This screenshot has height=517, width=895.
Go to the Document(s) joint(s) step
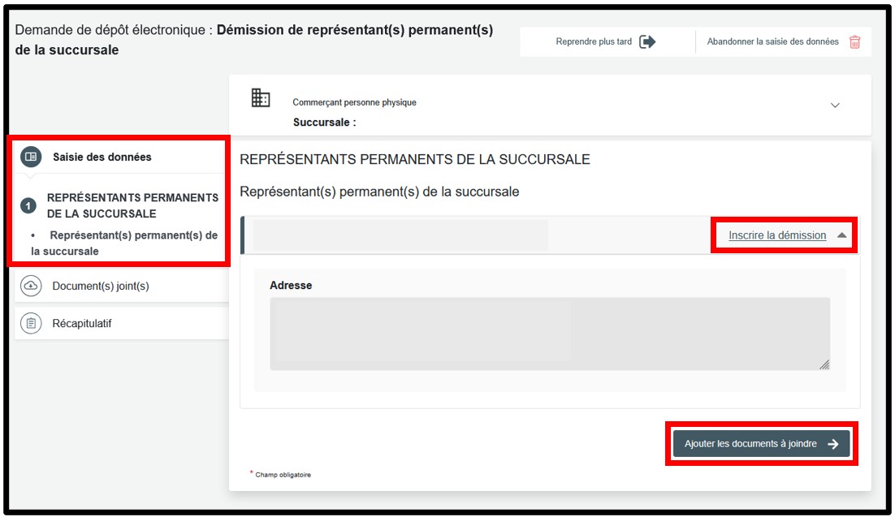point(101,286)
